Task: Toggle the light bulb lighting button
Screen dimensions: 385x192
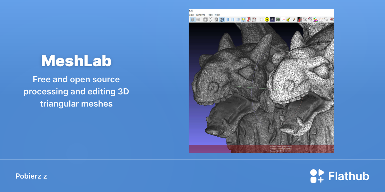Action: [244, 20]
